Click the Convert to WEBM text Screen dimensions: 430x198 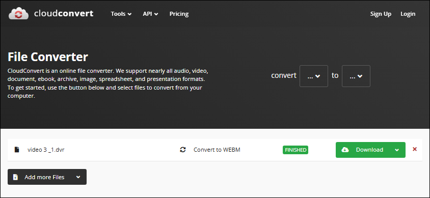(217, 150)
